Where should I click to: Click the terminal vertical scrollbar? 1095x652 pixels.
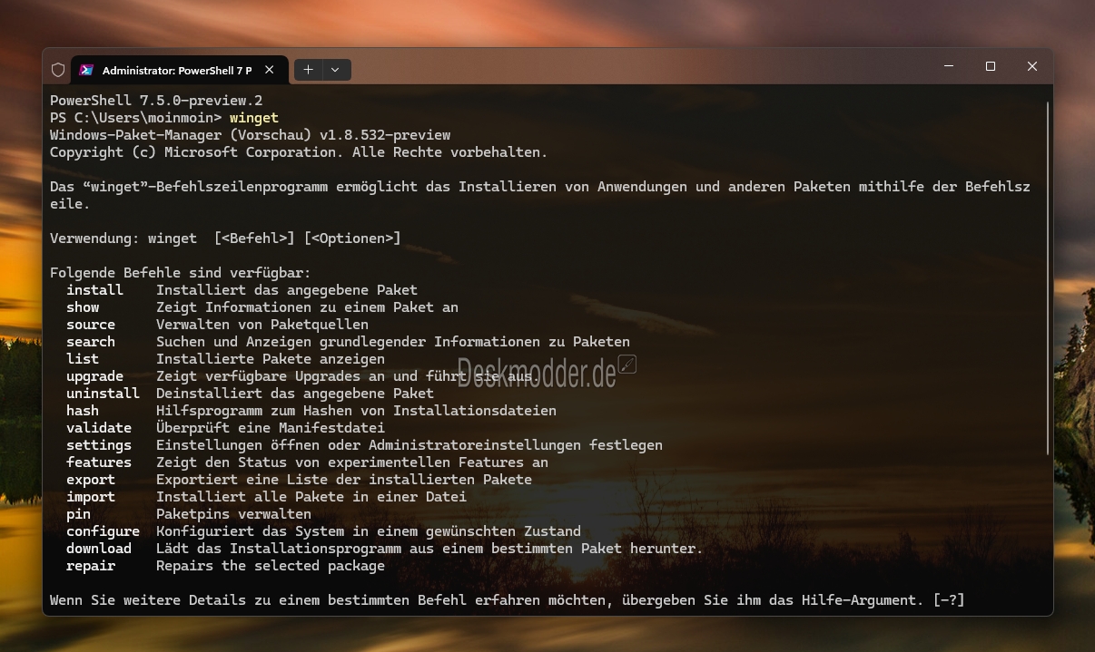click(1048, 277)
